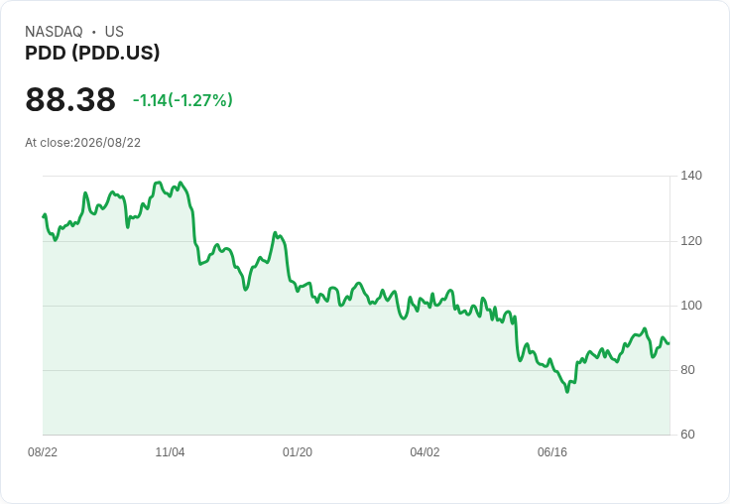Click the 01/20 date axis label
The height and width of the screenshot is (504, 730).
tap(298, 451)
